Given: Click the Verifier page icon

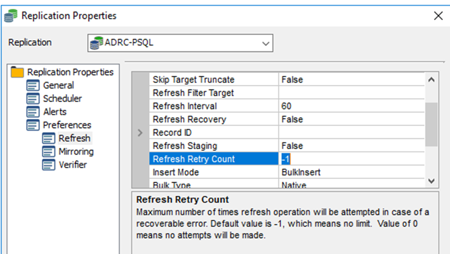Looking at the screenshot, I should coord(49,165).
